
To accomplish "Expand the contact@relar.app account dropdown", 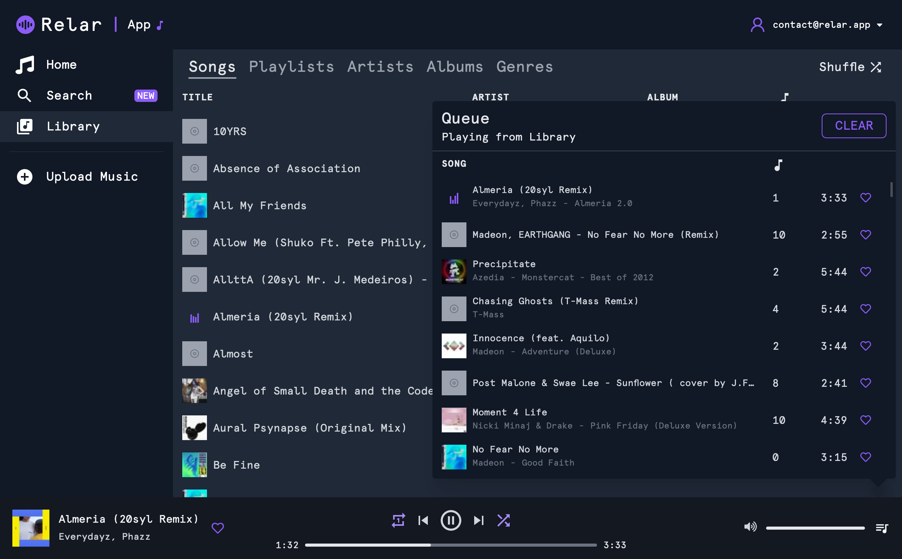I will pyautogui.click(x=880, y=25).
